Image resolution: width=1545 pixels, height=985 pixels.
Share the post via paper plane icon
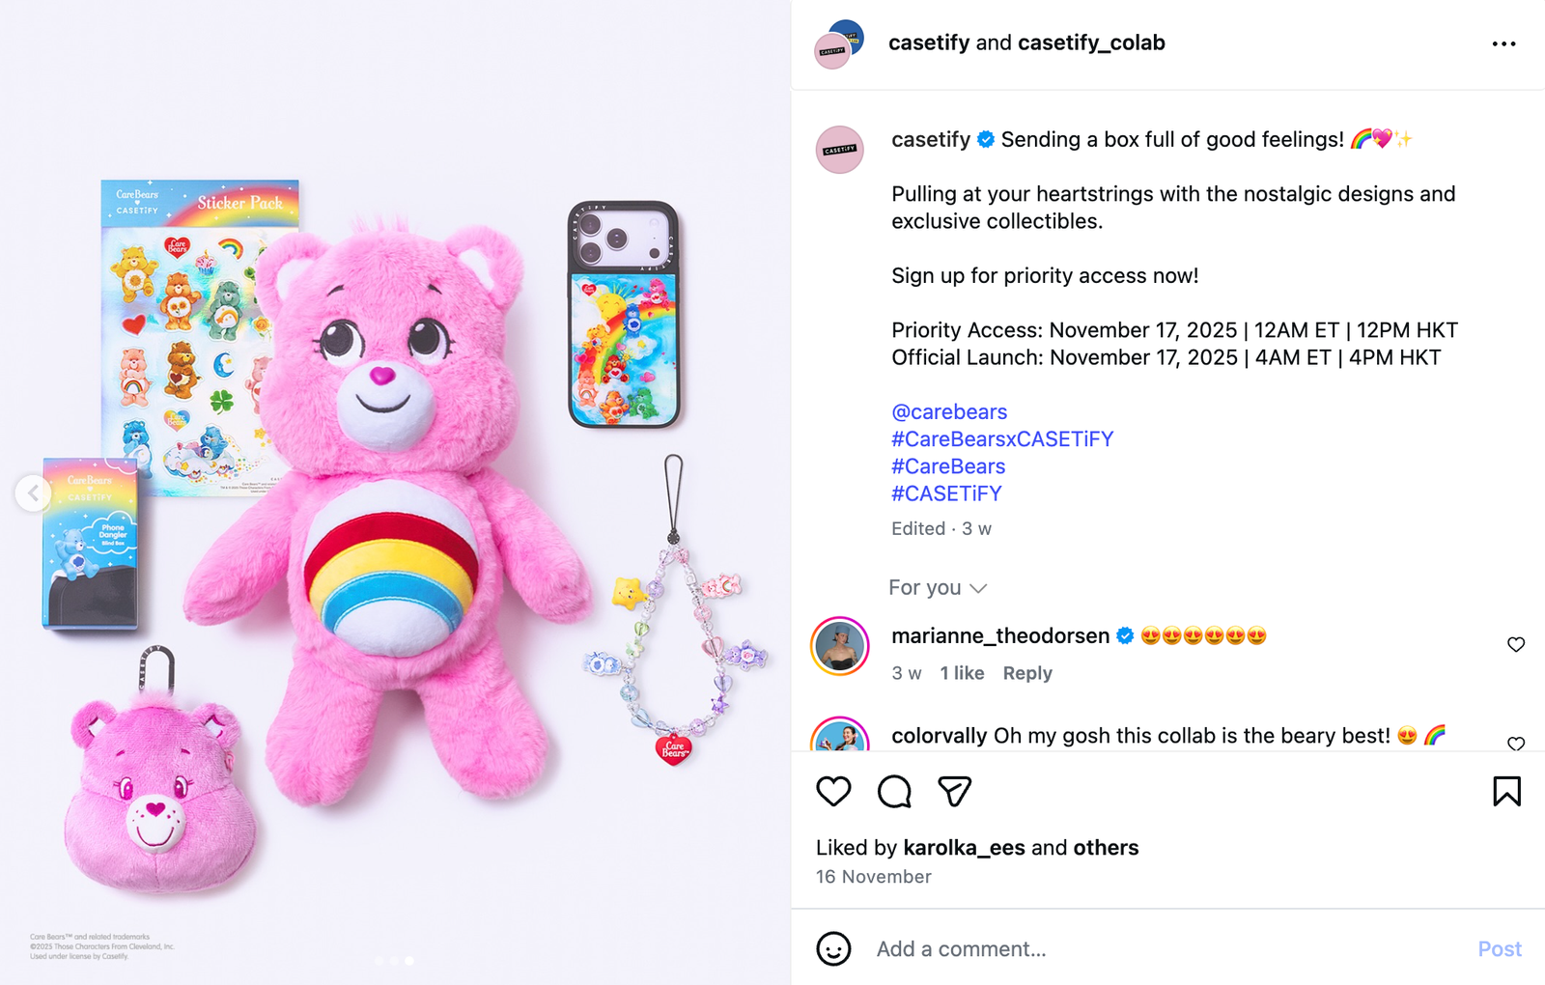coord(954,792)
